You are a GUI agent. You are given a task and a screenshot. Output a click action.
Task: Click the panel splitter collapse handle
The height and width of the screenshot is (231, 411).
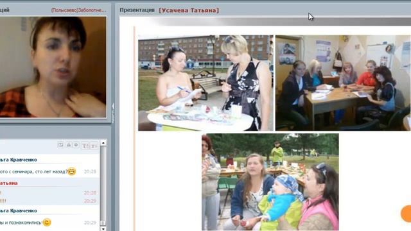tap(113, 113)
